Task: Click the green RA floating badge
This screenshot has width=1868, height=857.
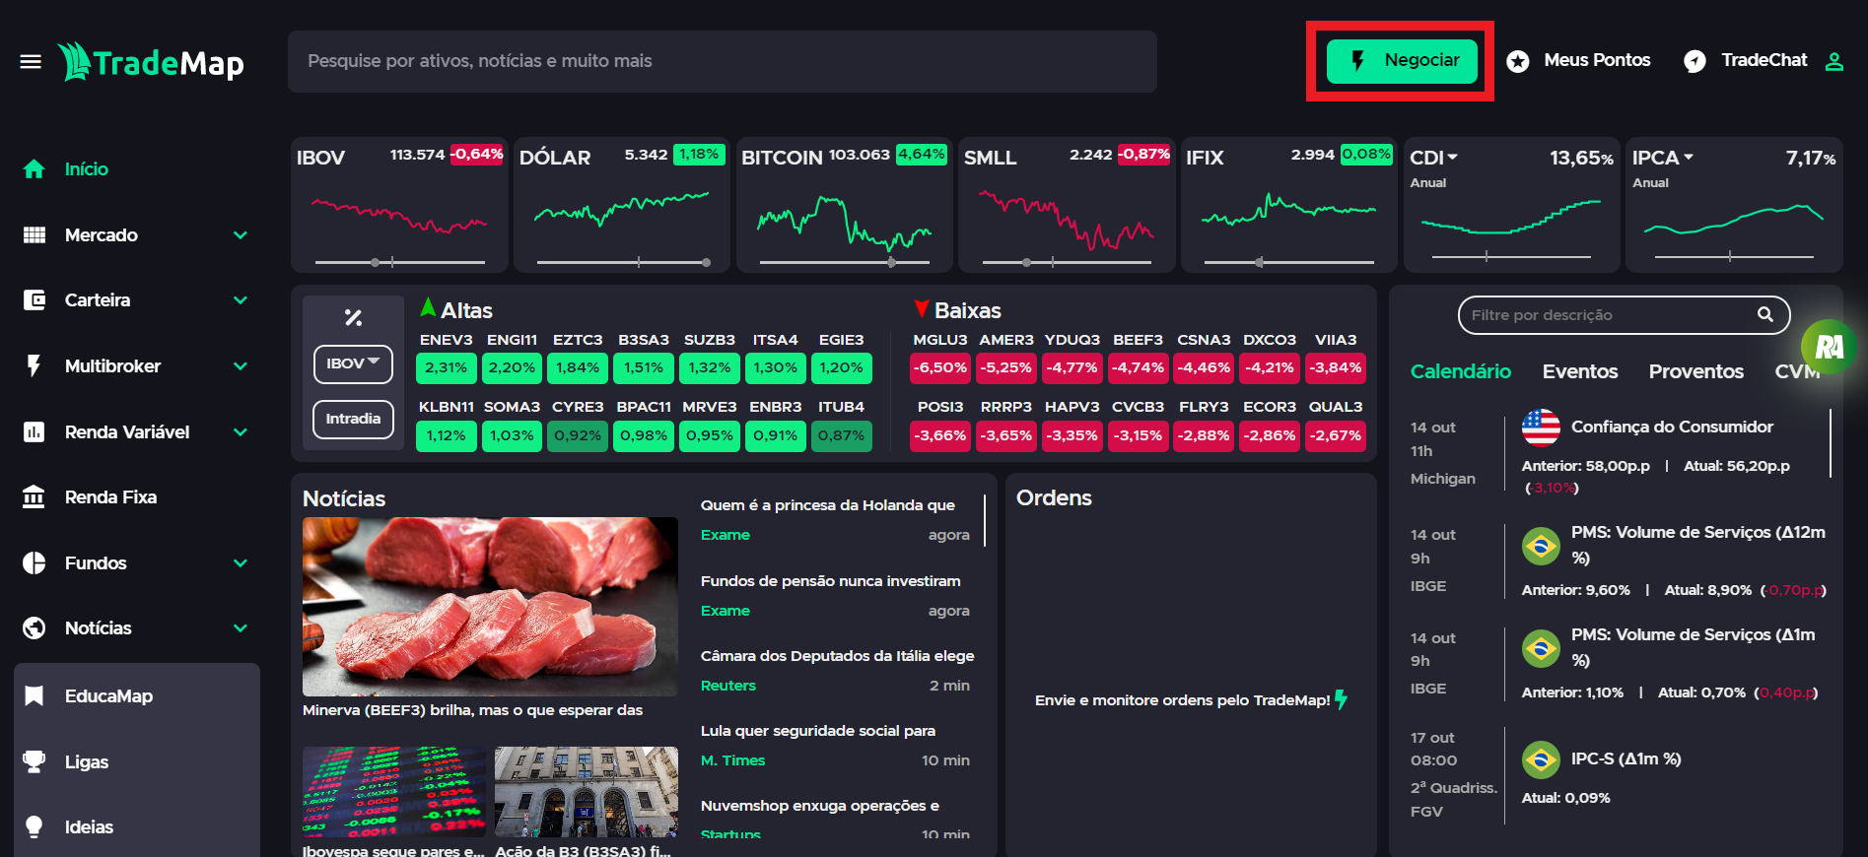Action: point(1829,347)
